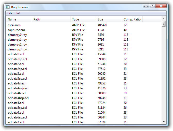The width and height of the screenshot is (173, 131).
Task: Select ecldata4a.ecl in the list
Action: coord(16,83)
